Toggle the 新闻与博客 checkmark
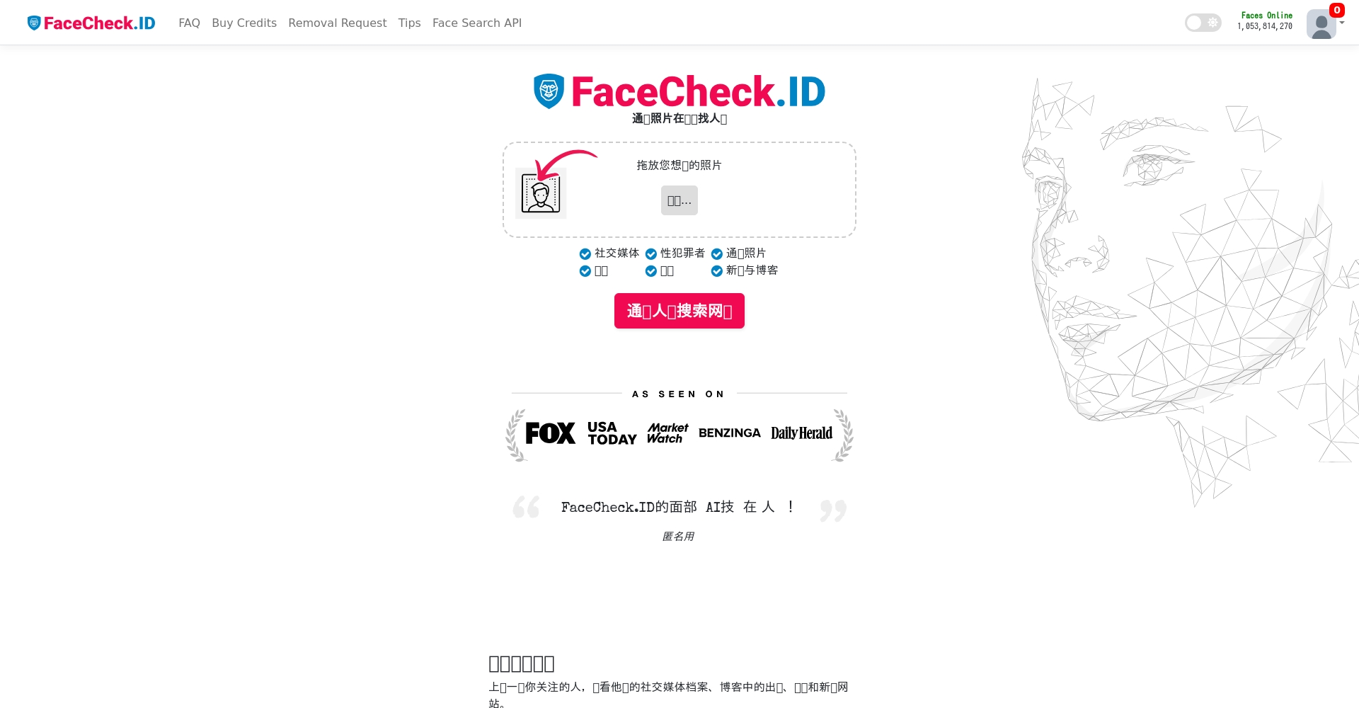1359x708 pixels. [x=716, y=271]
